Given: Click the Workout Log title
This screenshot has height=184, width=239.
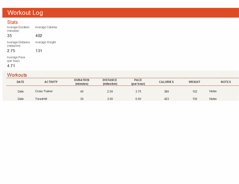Looking at the screenshot, I should [x=25, y=13].
